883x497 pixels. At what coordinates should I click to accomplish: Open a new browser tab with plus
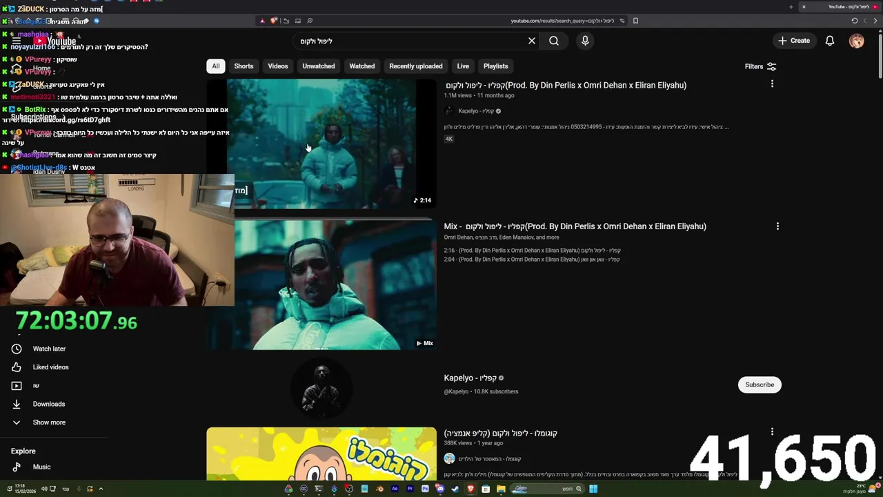pos(791,7)
